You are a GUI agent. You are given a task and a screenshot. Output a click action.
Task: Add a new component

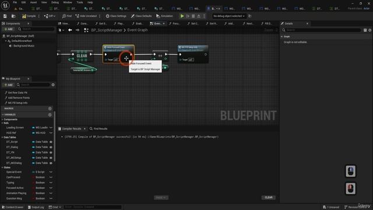(x=8, y=29)
